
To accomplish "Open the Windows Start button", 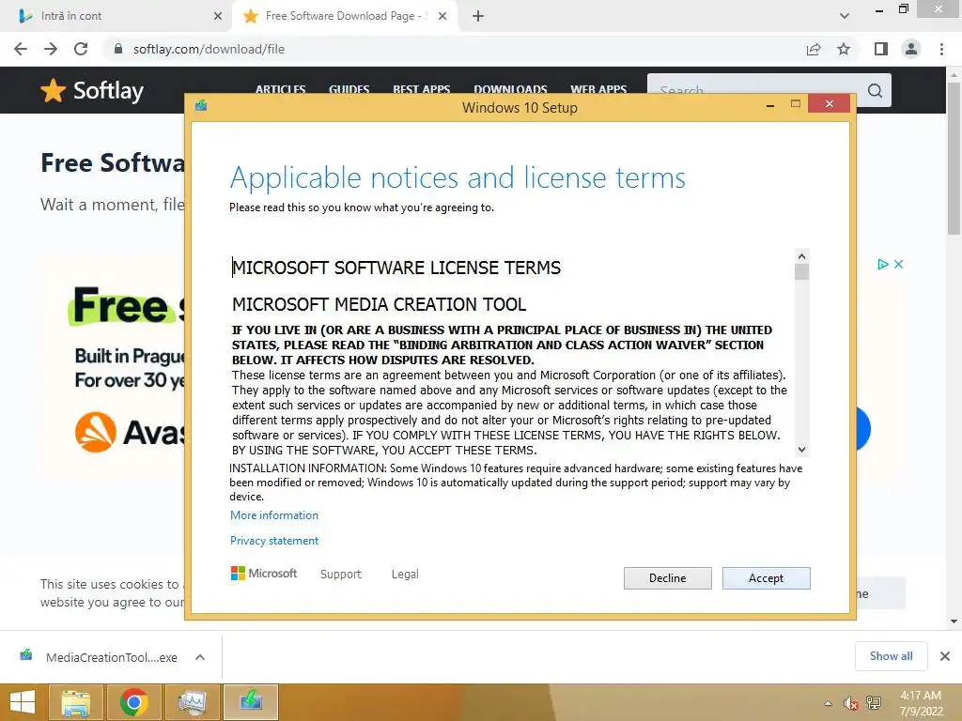I will [x=23, y=702].
